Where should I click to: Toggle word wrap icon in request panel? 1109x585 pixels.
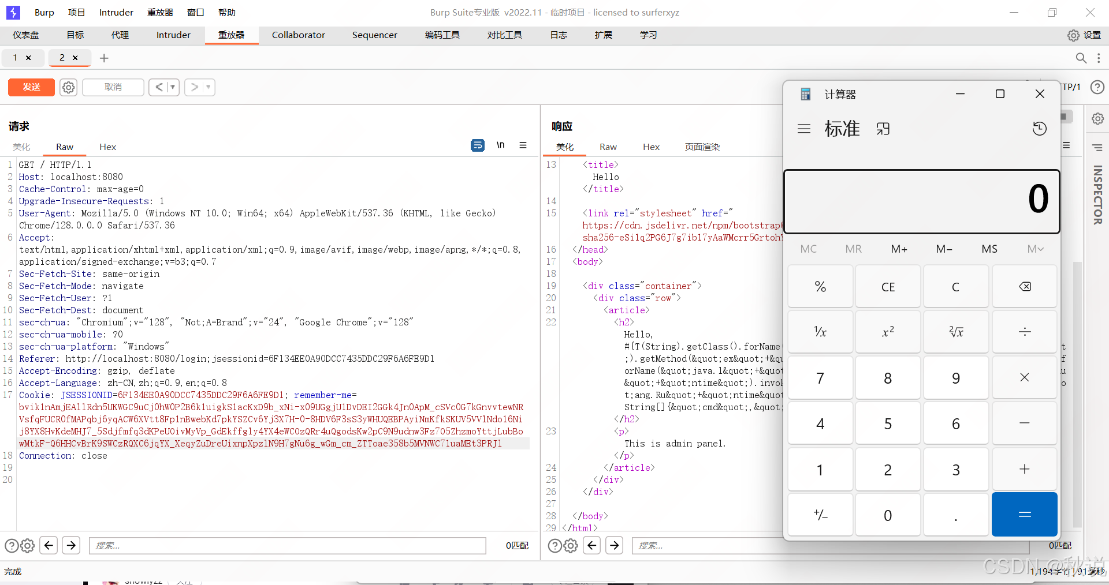click(478, 145)
